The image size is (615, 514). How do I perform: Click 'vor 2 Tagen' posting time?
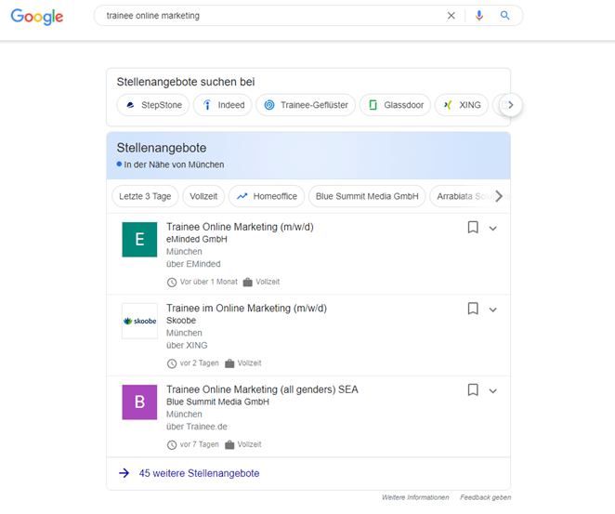click(199, 362)
